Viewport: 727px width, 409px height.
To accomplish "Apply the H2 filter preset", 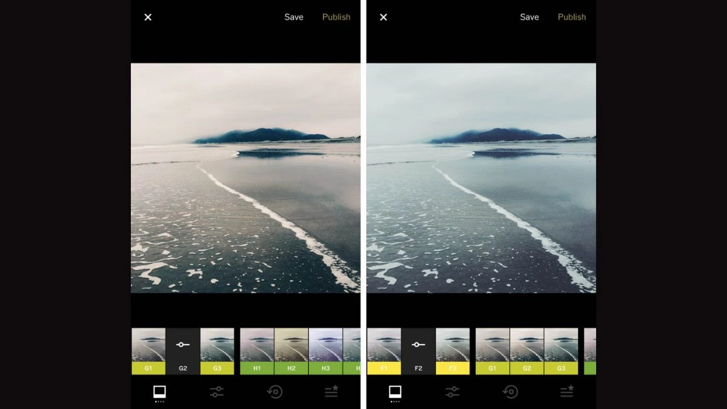I will [x=291, y=351].
